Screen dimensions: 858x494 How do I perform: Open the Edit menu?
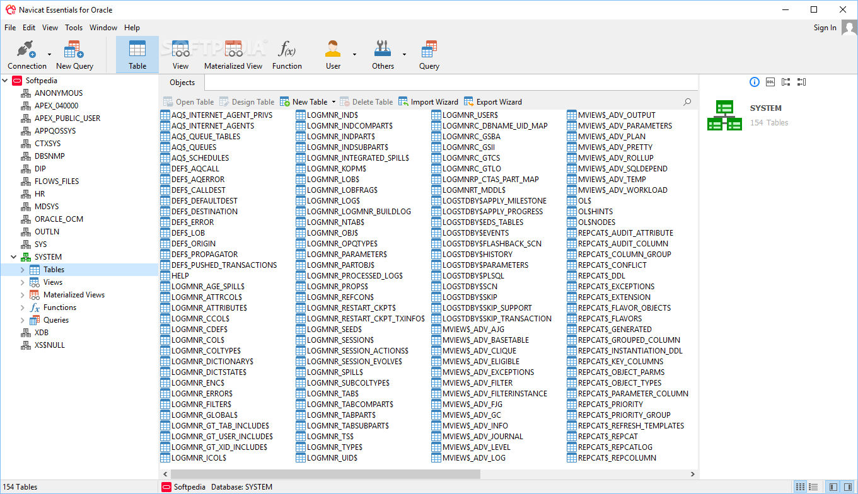click(x=29, y=28)
